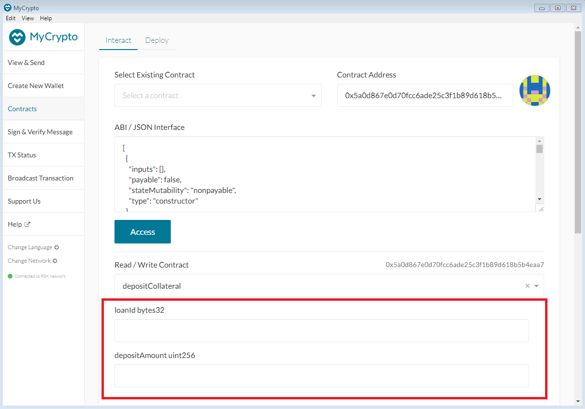Navigate to TX Status
Screen dimensions: 585x409
(43, 155)
